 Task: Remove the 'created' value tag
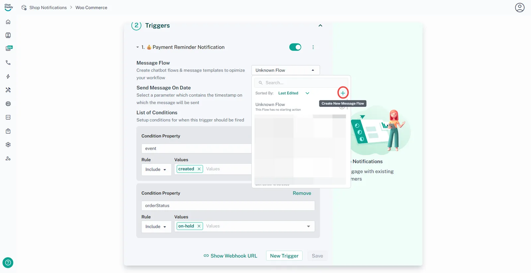click(199, 169)
